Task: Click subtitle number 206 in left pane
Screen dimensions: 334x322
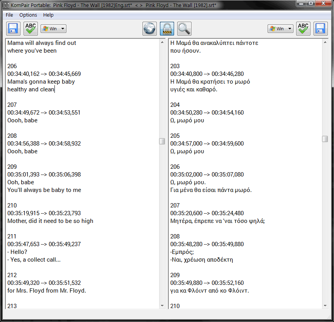Action: point(12,66)
